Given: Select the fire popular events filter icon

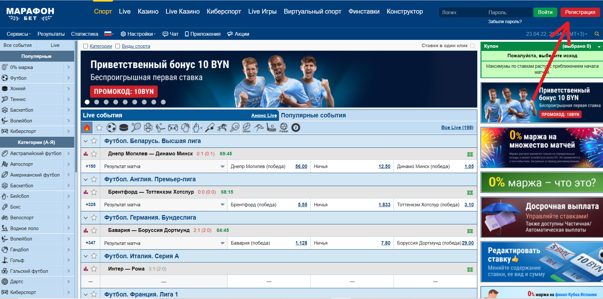Looking at the screenshot, I should [87, 128].
